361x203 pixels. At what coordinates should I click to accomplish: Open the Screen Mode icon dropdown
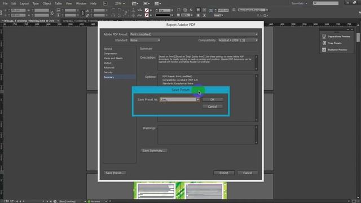pyautogui.click(x=147, y=3)
